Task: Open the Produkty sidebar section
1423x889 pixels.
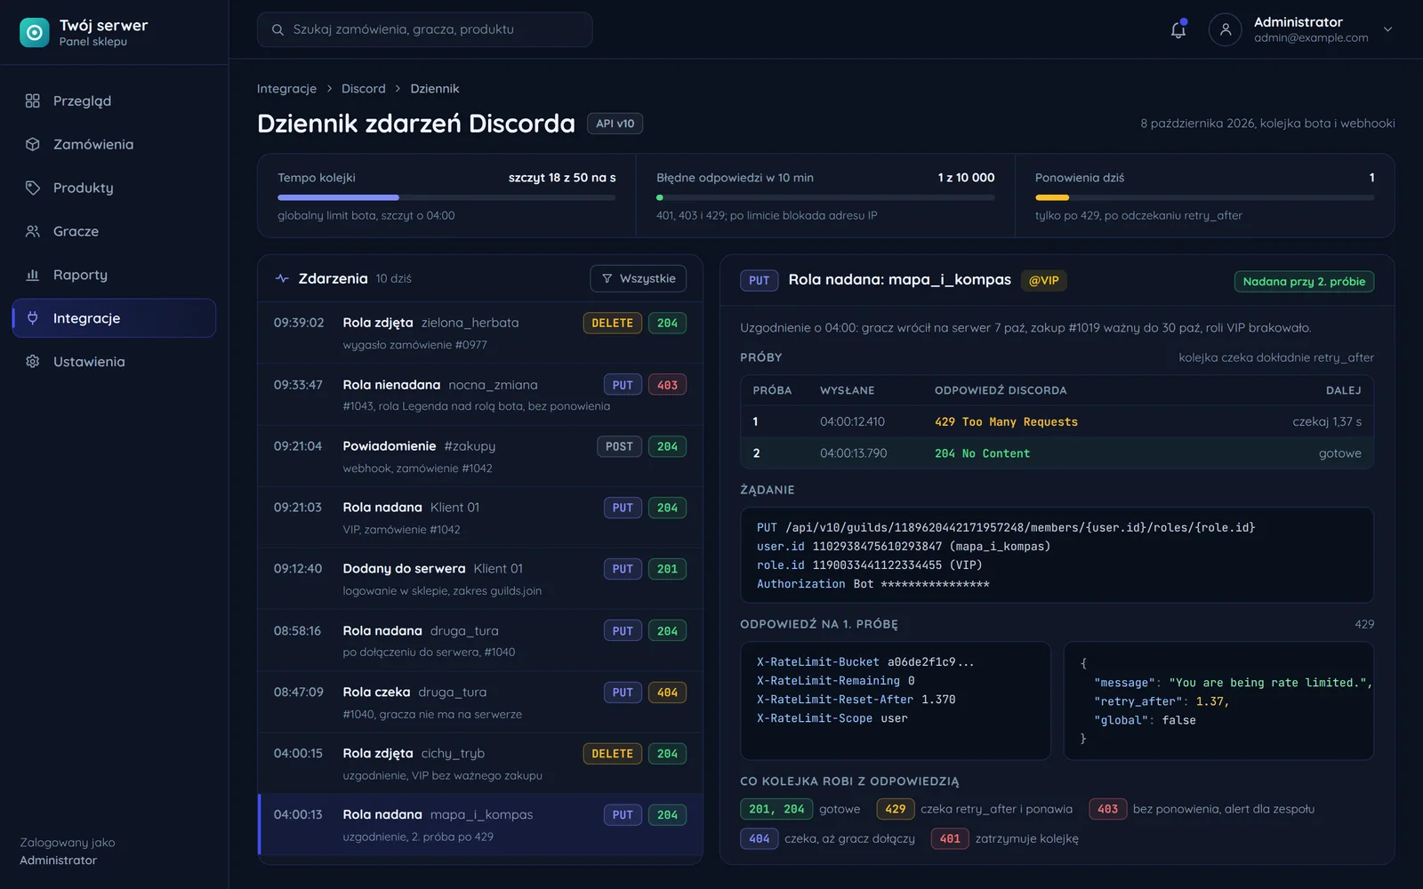Action: [x=114, y=188]
